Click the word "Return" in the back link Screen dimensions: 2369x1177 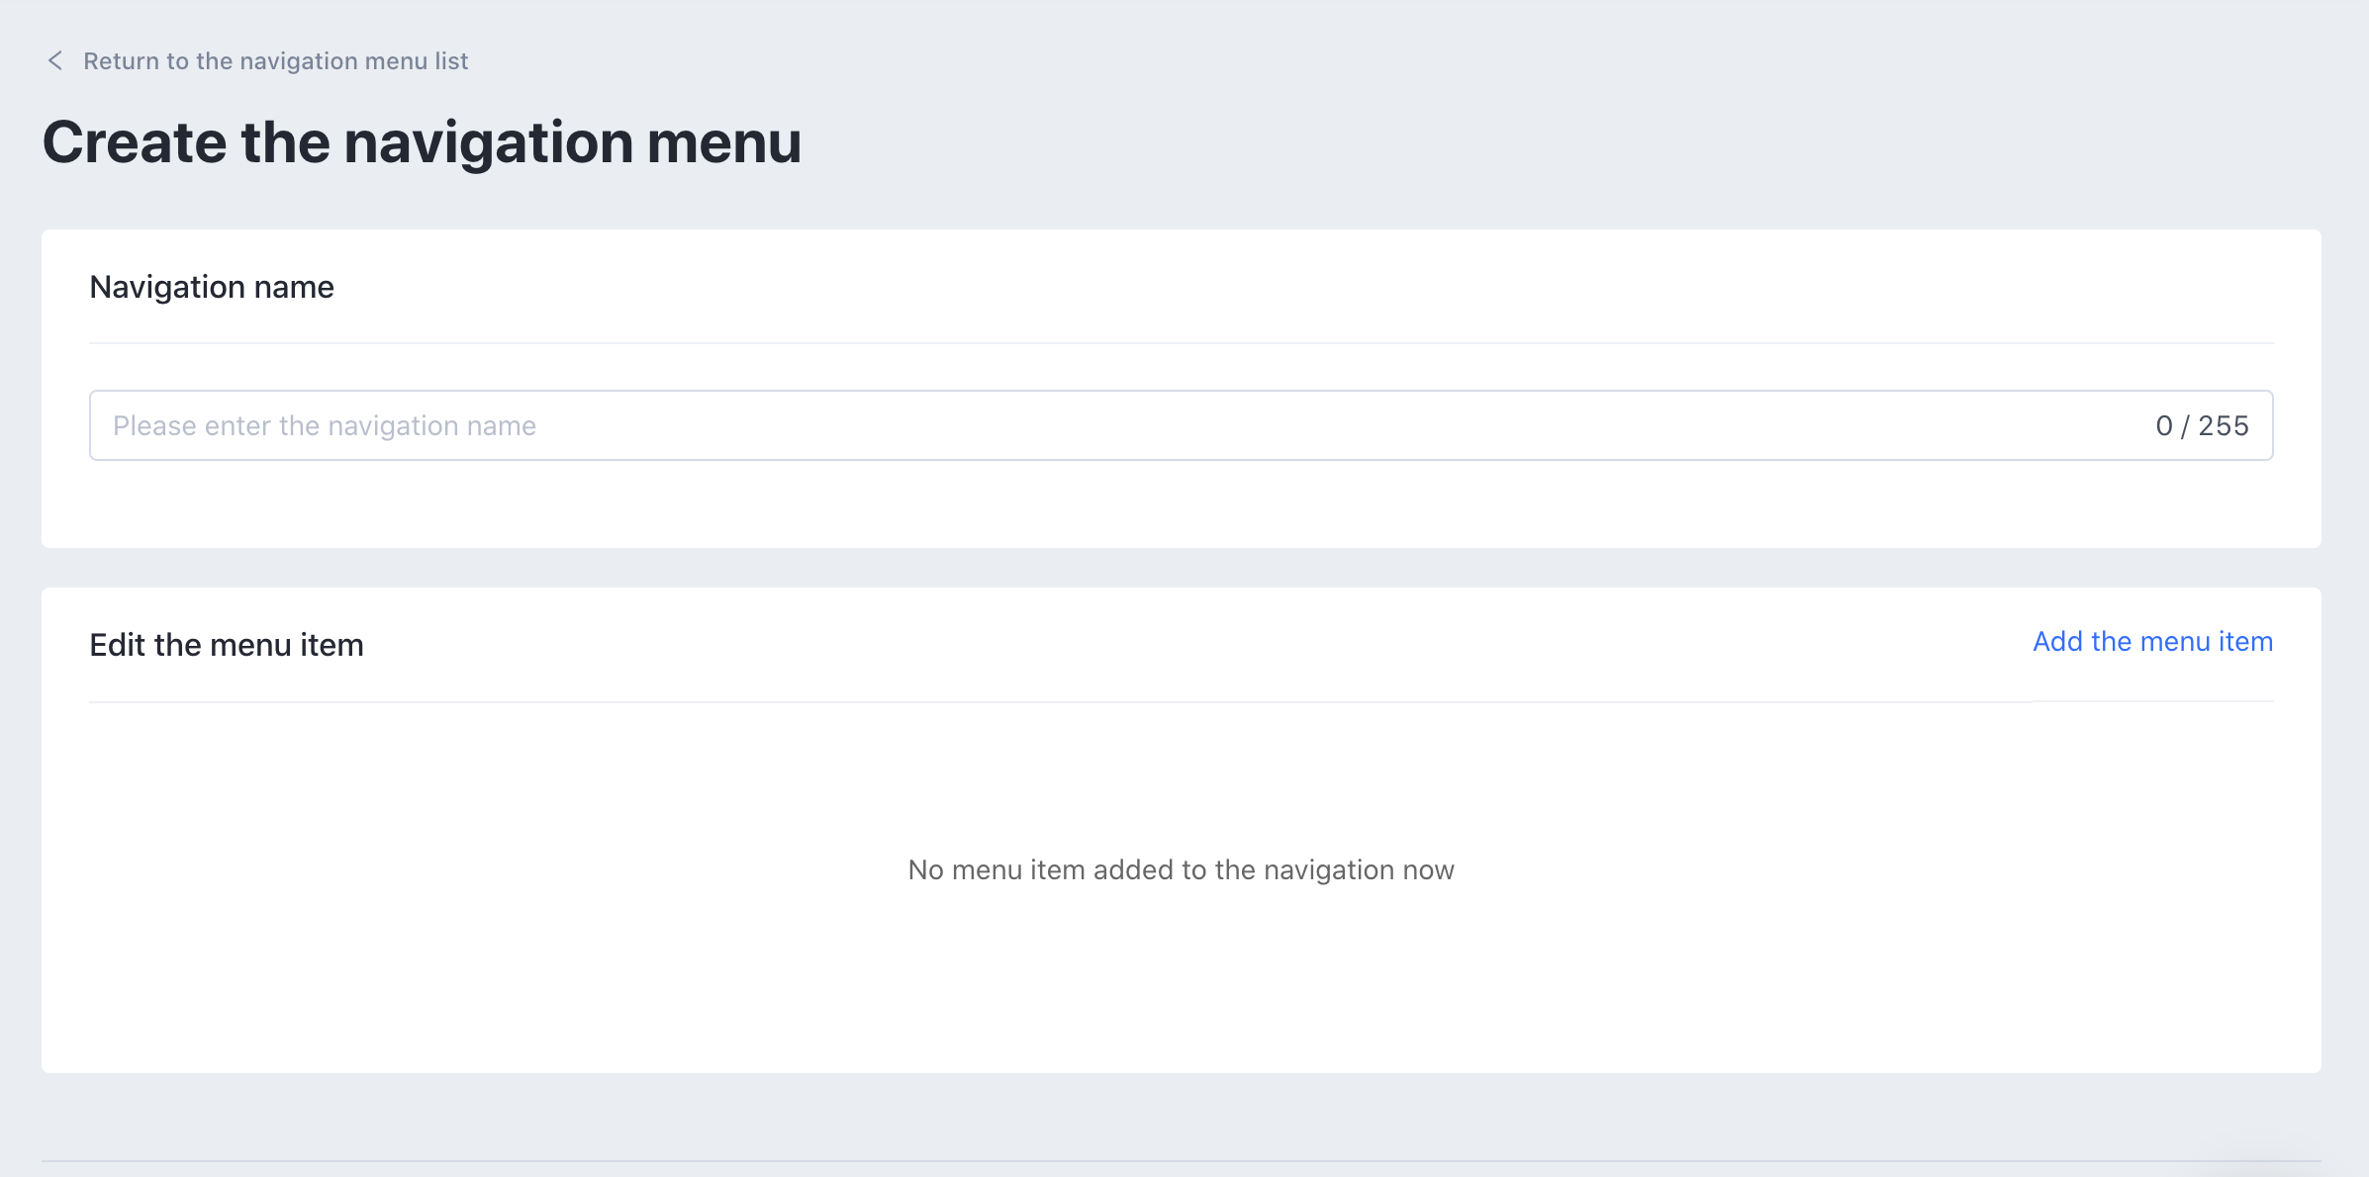coord(121,61)
